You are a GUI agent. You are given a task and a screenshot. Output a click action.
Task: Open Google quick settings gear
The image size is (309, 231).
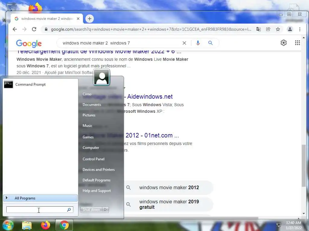coord(284,43)
